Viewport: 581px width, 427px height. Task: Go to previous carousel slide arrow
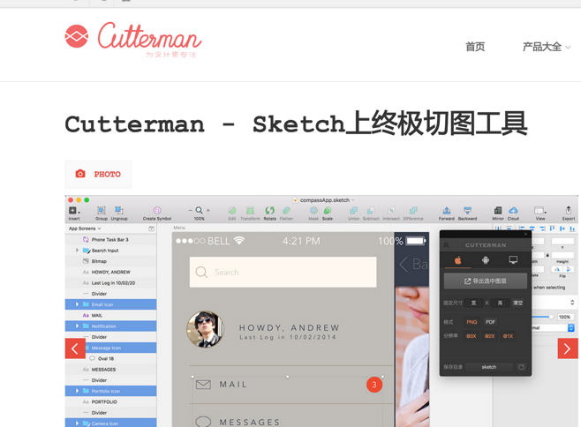75,348
